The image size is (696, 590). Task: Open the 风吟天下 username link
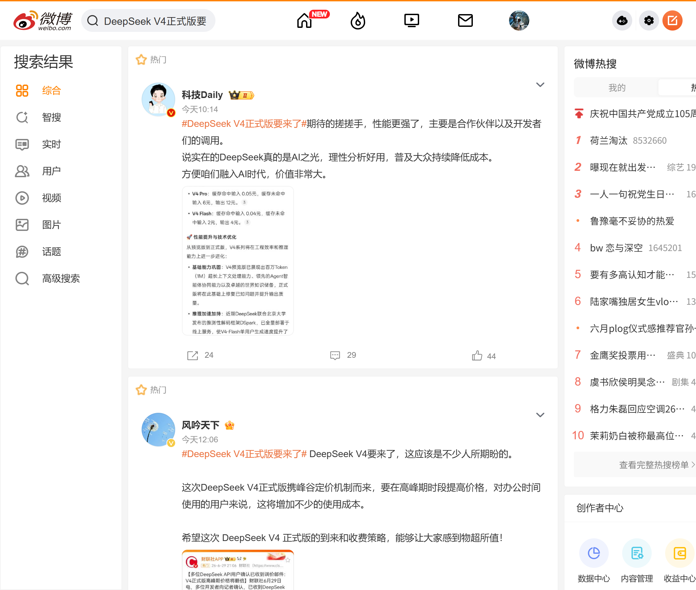200,425
